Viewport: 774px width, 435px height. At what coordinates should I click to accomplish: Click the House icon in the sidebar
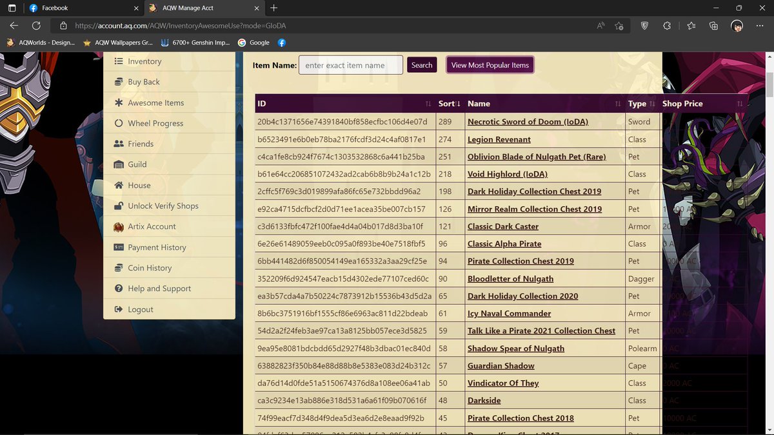118,185
